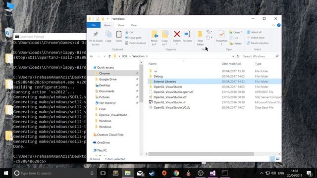Open This PC in navigation pane
Viewport: 317px width, 178px height.
click(x=102, y=150)
